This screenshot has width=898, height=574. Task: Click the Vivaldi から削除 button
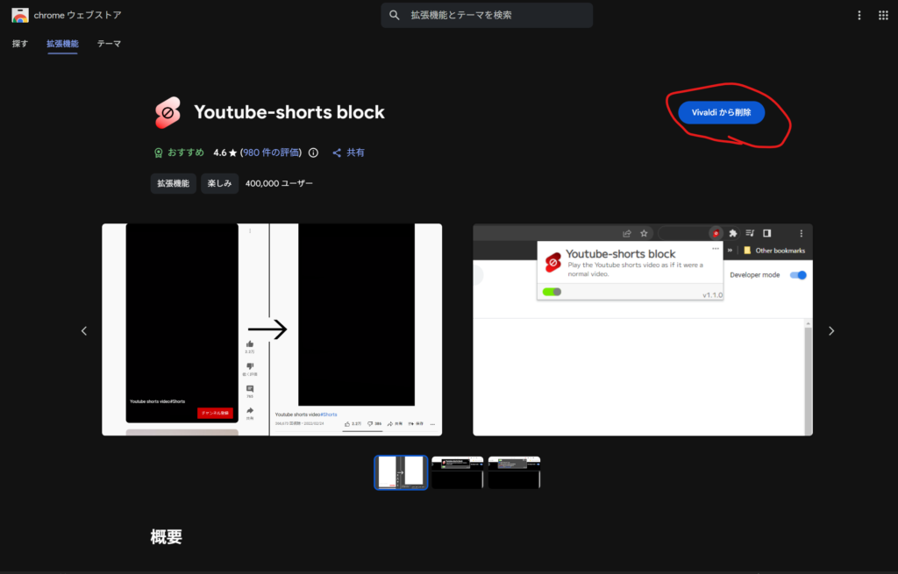tap(721, 112)
